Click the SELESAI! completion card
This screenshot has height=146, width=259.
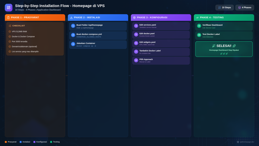[x=224, y=49]
